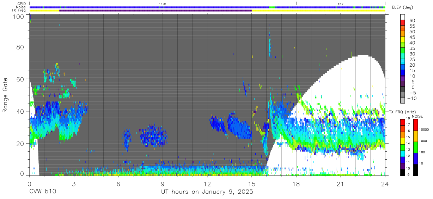Click ELEV legend value 45
433x199 pixels.
click(412, 37)
